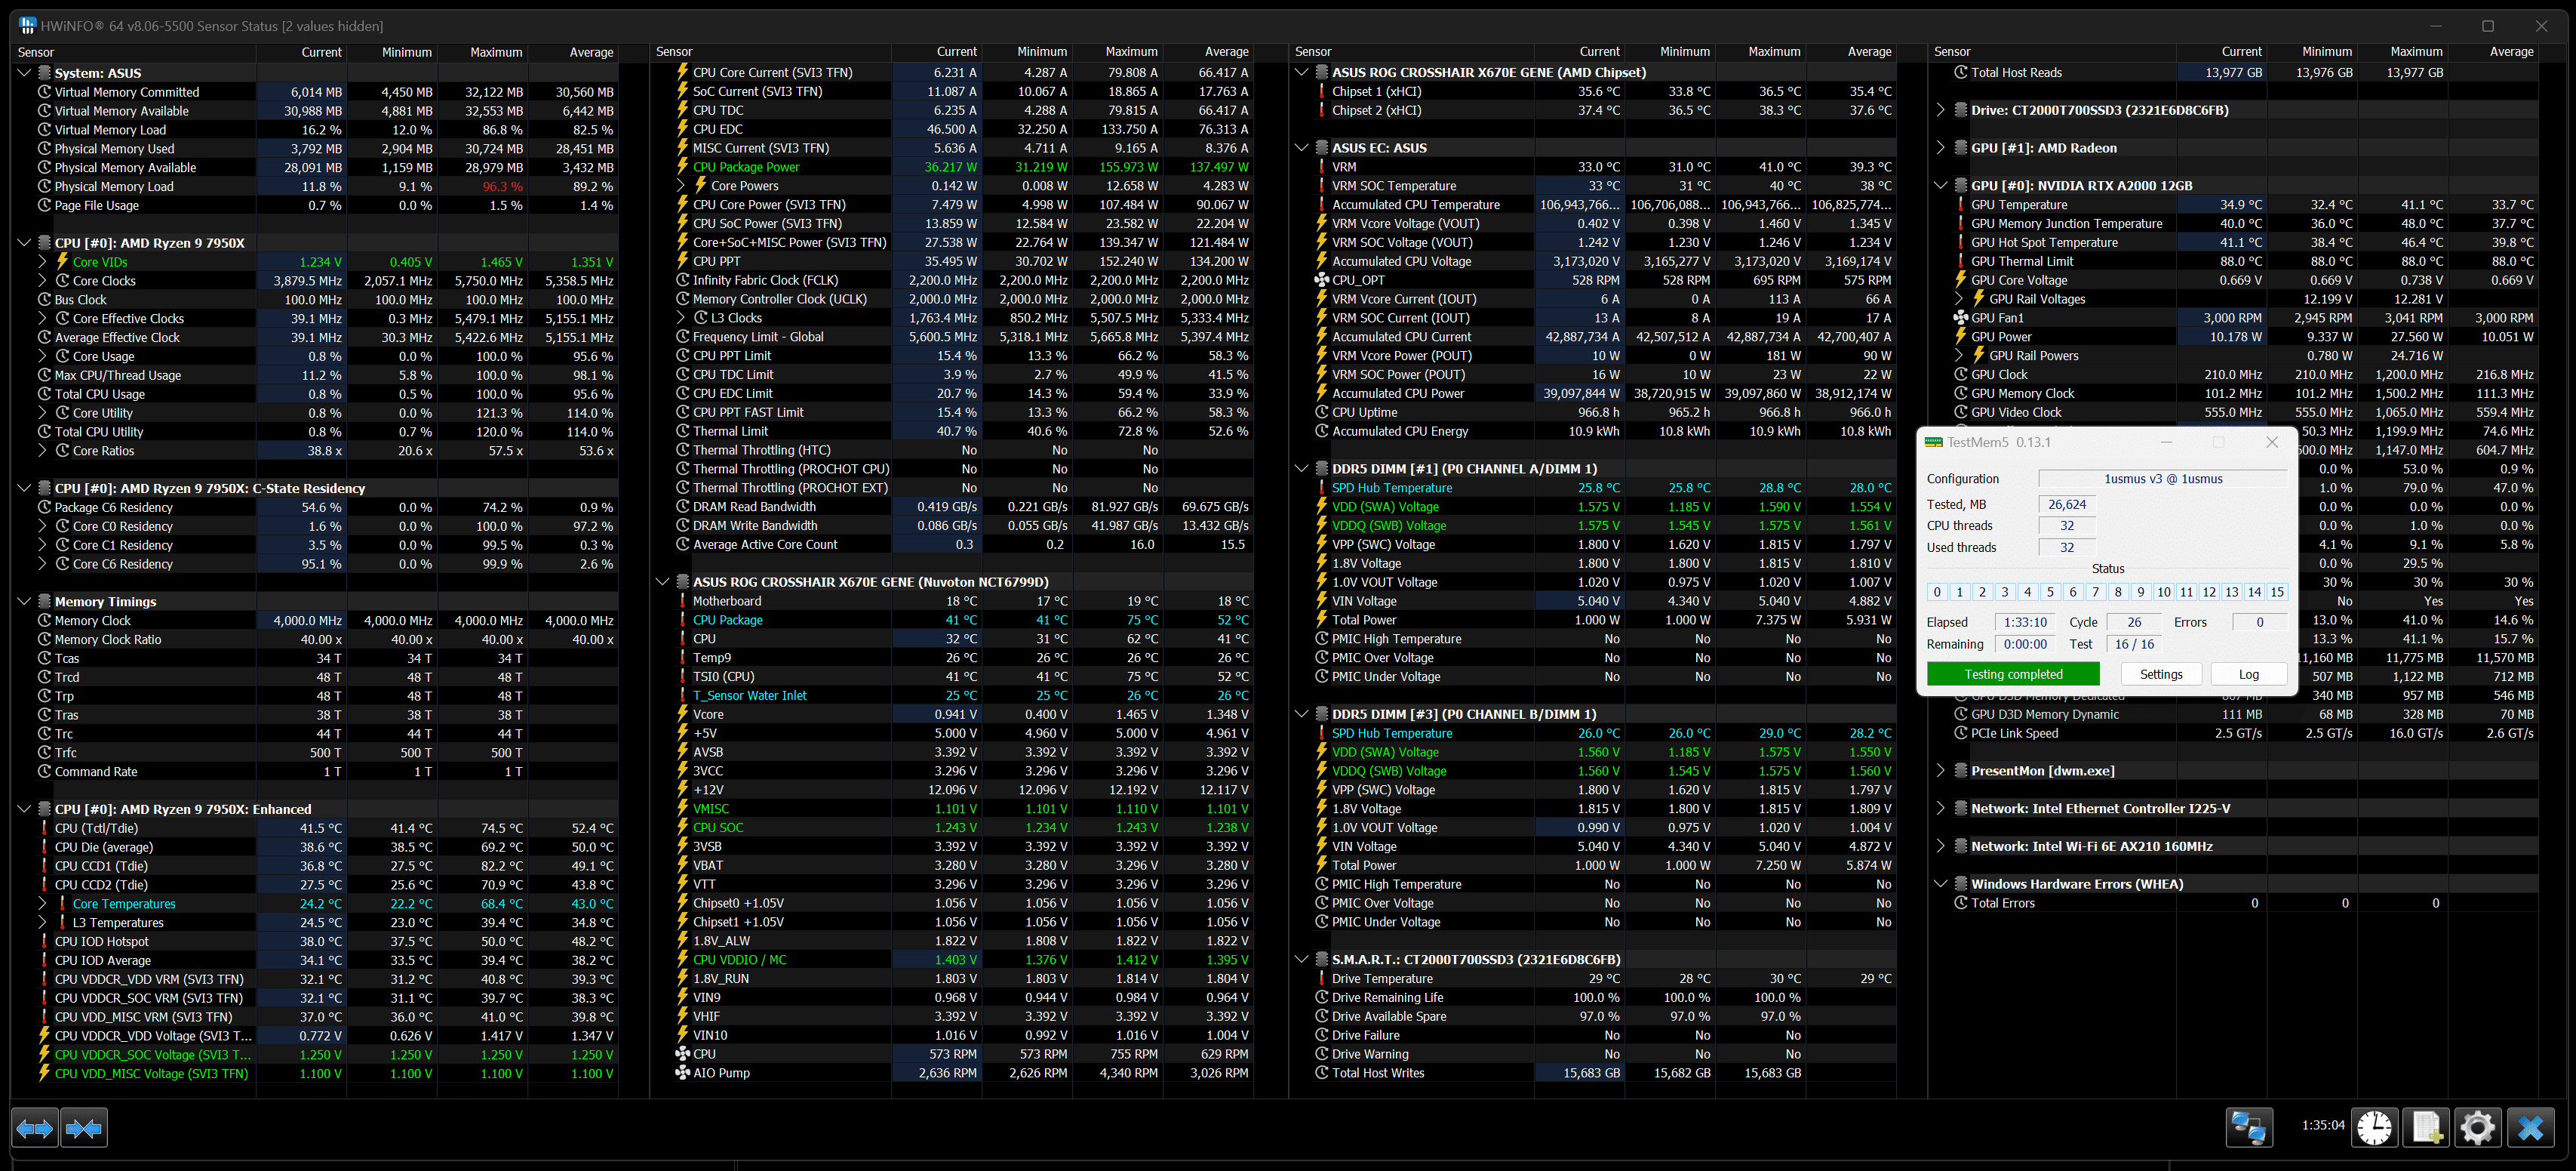Expand the GPU [#1]: AMD Radeon section
2576x1171 pixels.
(x=1941, y=148)
